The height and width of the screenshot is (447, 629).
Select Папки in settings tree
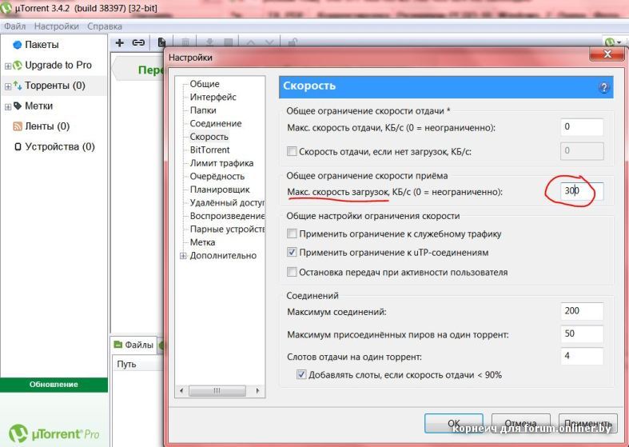point(203,110)
